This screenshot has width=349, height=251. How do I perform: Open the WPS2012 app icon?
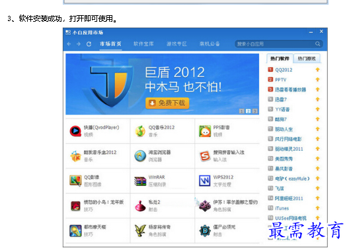205,181
